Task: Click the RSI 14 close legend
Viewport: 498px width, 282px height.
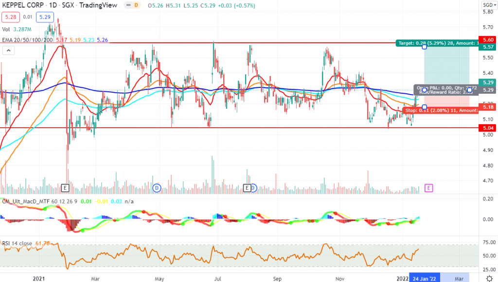Action: [17, 243]
